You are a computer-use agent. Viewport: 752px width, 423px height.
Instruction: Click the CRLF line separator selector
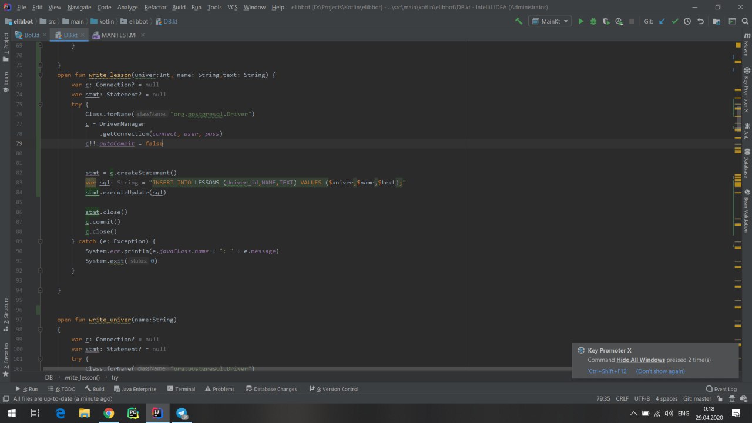point(622,398)
